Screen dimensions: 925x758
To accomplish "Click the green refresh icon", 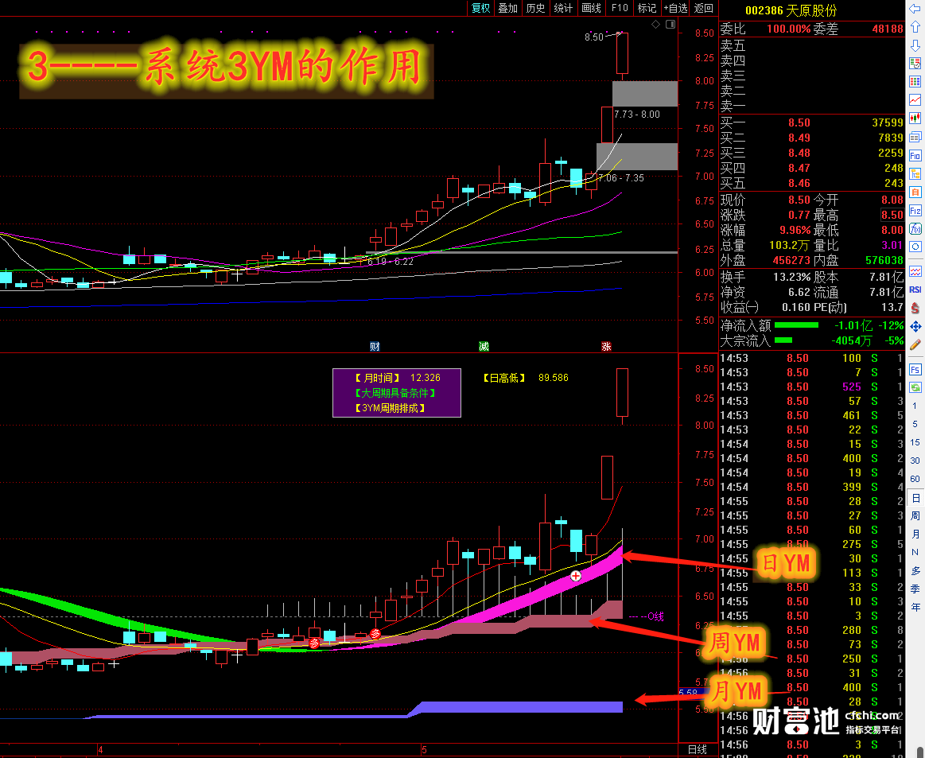I will 915,387.
